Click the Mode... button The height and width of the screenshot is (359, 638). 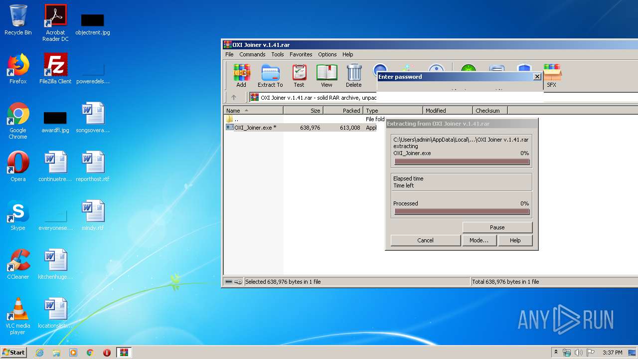[479, 240]
